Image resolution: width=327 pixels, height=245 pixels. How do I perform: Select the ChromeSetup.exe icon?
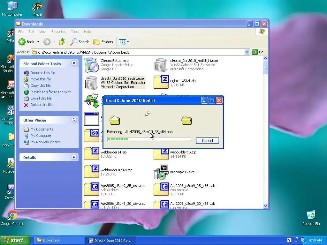coord(91,65)
